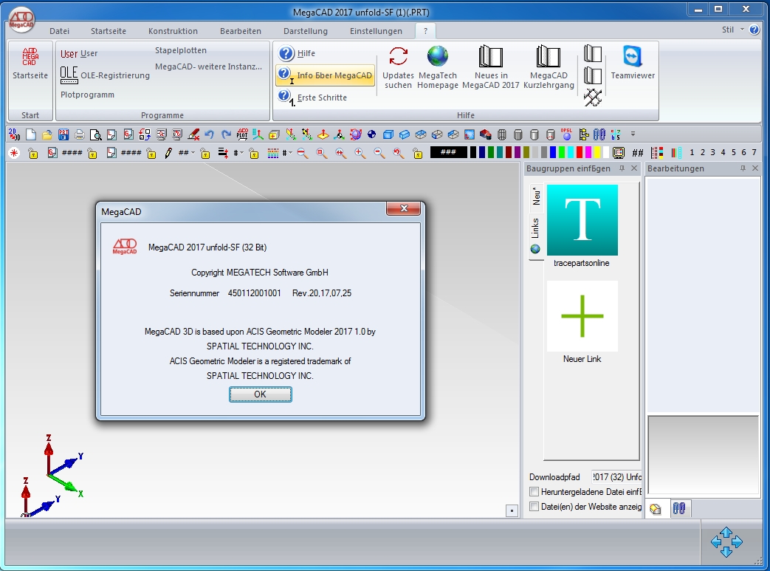Image resolution: width=770 pixels, height=571 pixels.
Task: Toggle the lock next to red star icon
Action: point(33,154)
